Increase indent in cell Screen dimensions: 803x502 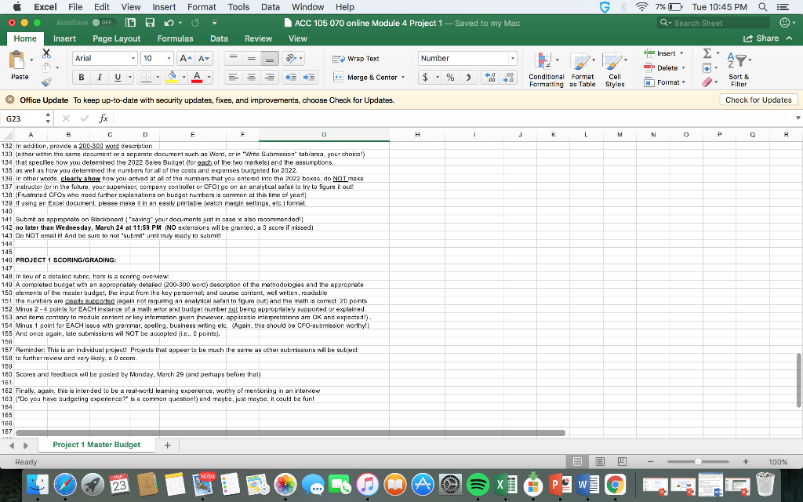pyautogui.click(x=309, y=78)
